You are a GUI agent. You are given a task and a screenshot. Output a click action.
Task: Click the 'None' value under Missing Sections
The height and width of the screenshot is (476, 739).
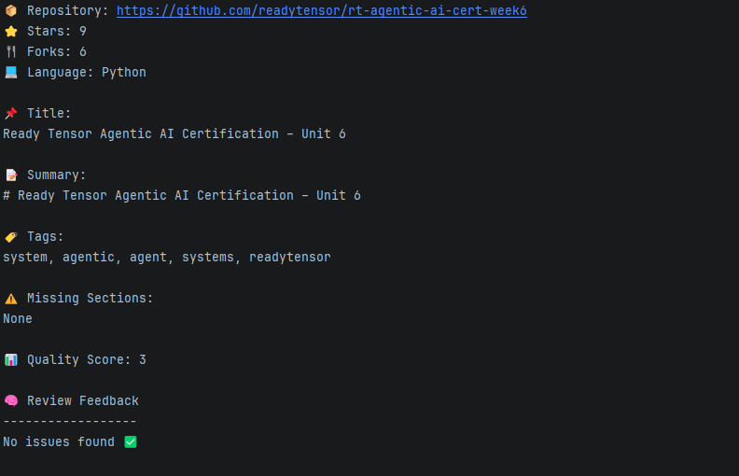click(18, 318)
